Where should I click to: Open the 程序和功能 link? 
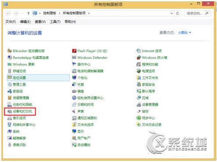(150, 64)
